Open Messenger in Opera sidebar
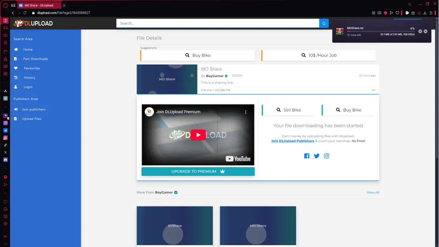439x247 pixels. coord(5,123)
